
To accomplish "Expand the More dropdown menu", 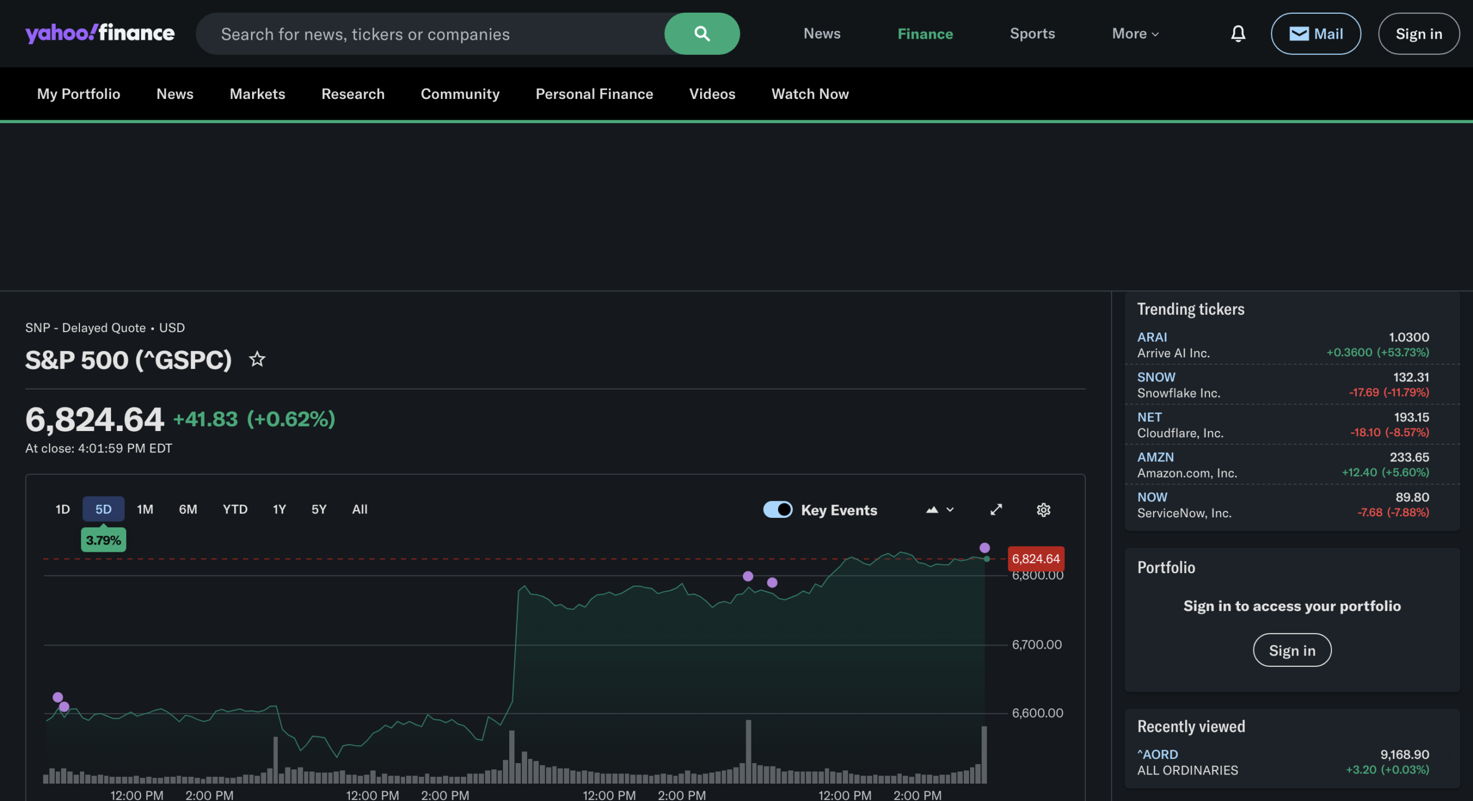I will point(1135,34).
